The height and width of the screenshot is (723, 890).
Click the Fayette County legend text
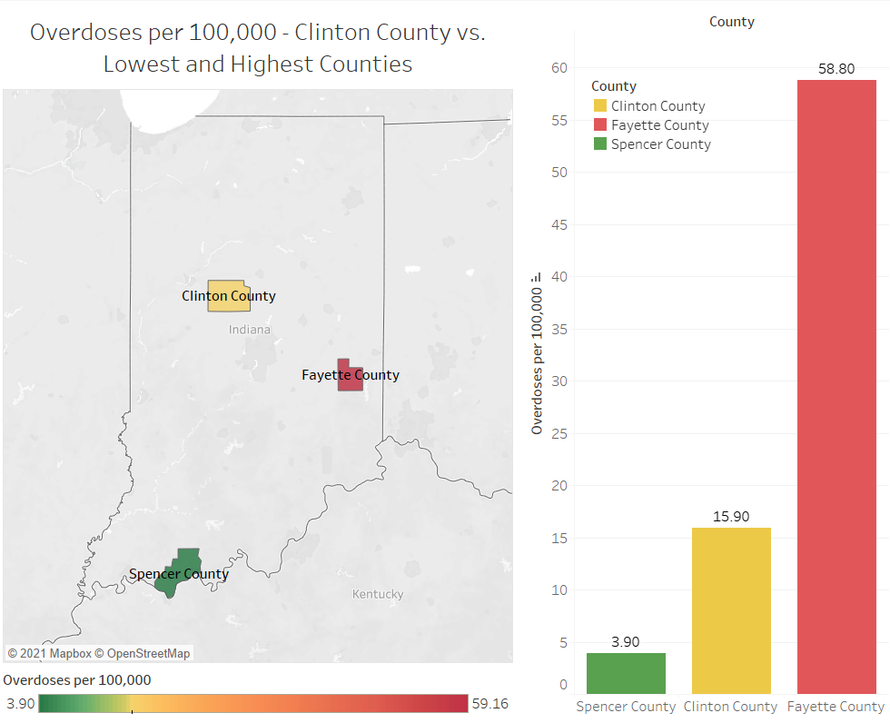[x=659, y=125]
